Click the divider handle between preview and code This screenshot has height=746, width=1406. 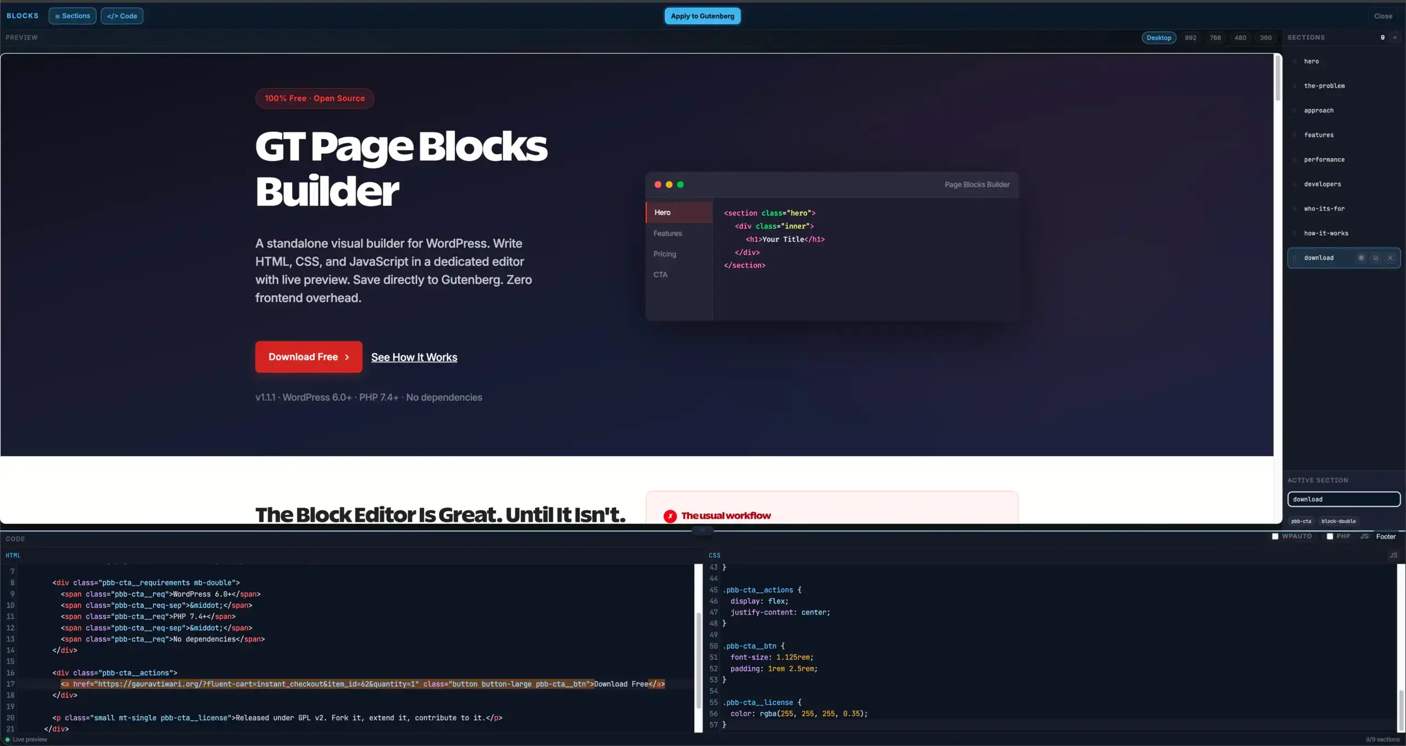(703, 531)
